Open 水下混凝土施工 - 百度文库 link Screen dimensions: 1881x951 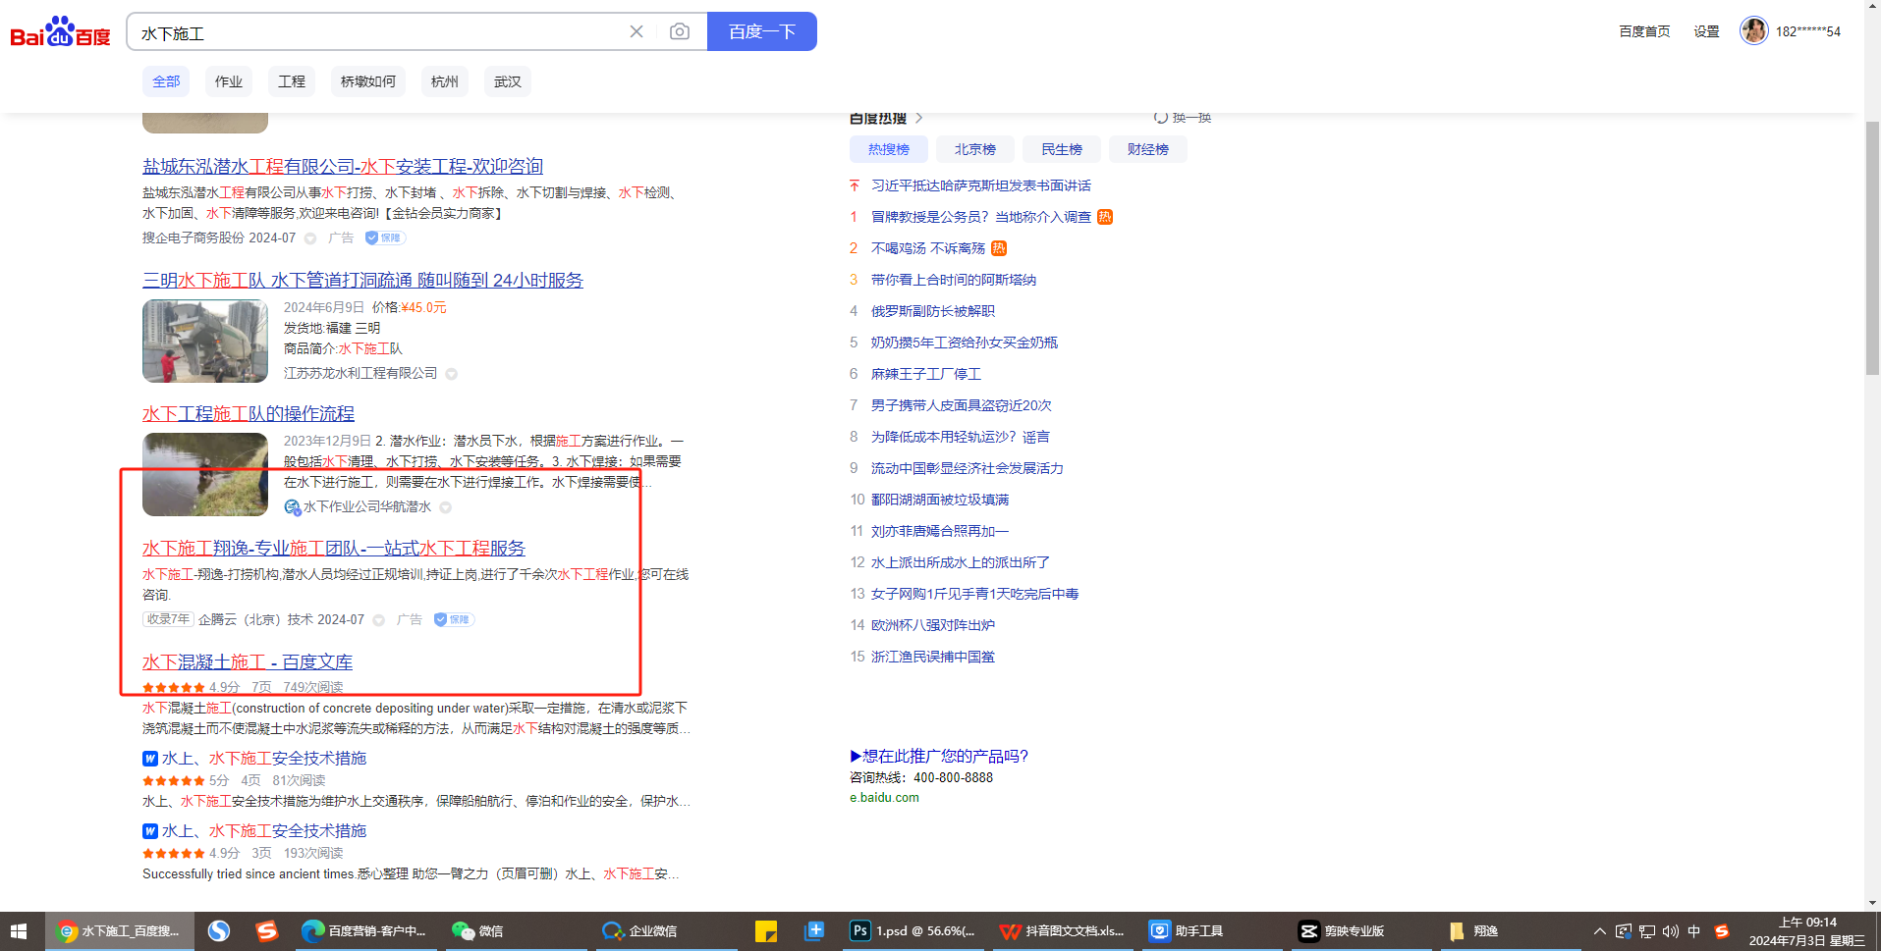click(248, 662)
